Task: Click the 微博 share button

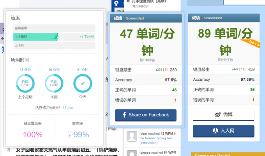Action: 224,114
